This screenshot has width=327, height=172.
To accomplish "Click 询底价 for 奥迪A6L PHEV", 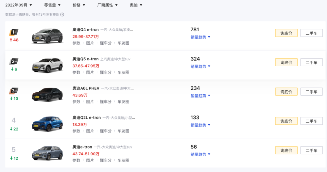I will pyautogui.click(x=286, y=92).
